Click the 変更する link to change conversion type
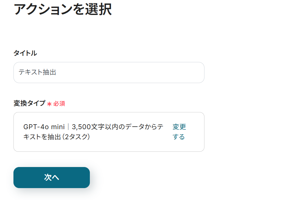This screenshot has width=305, height=200. (x=180, y=132)
